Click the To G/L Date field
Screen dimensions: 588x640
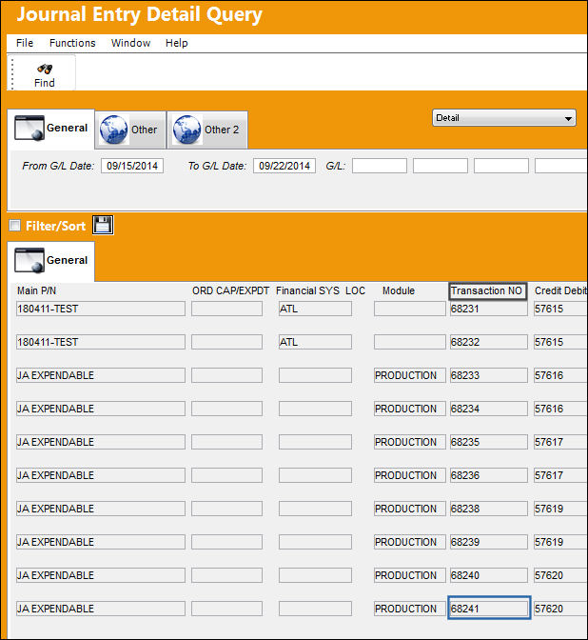[x=284, y=166]
